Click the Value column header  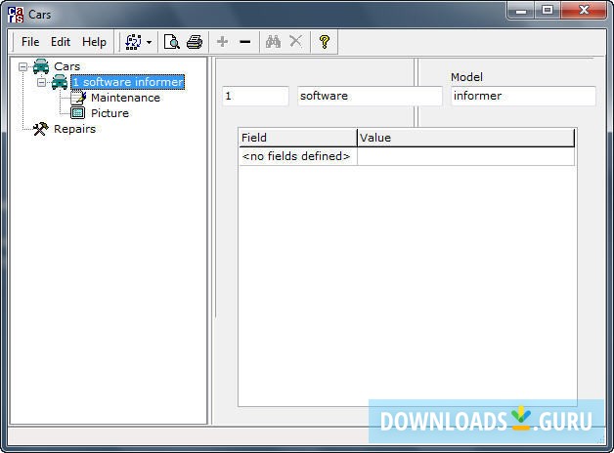[x=466, y=138]
